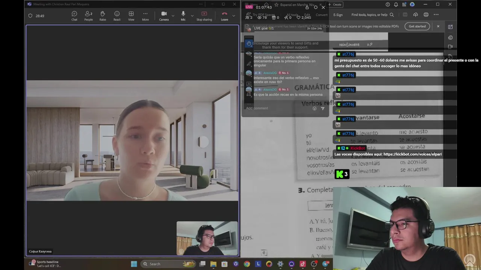This screenshot has height=270, width=481.
Task: Open the View layout options
Action: (x=131, y=16)
